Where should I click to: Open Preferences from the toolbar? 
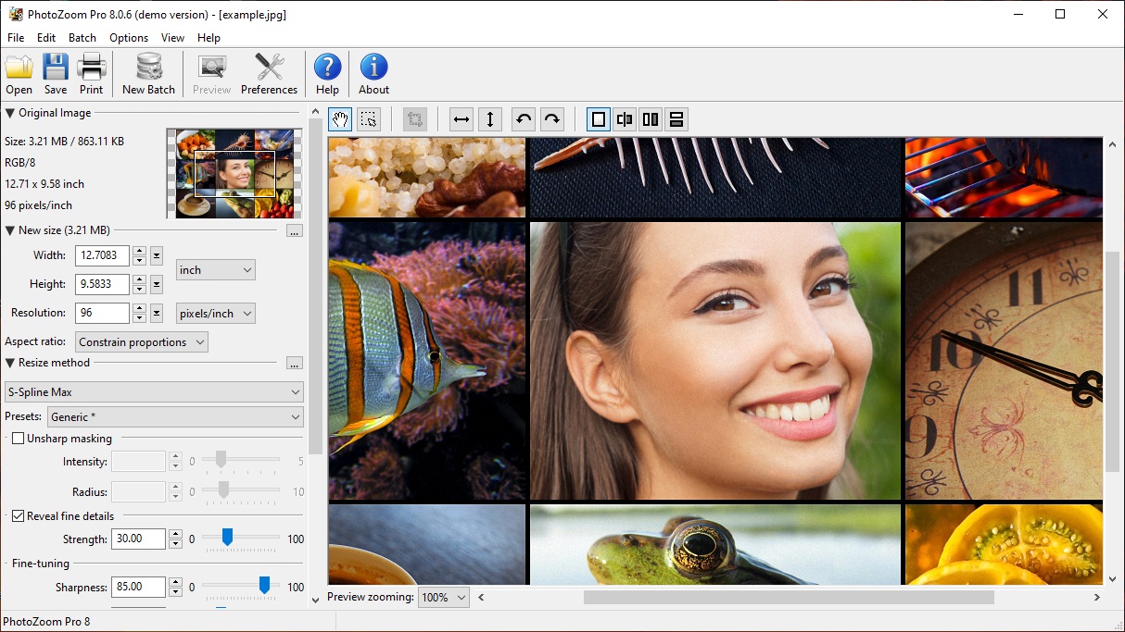(x=269, y=73)
